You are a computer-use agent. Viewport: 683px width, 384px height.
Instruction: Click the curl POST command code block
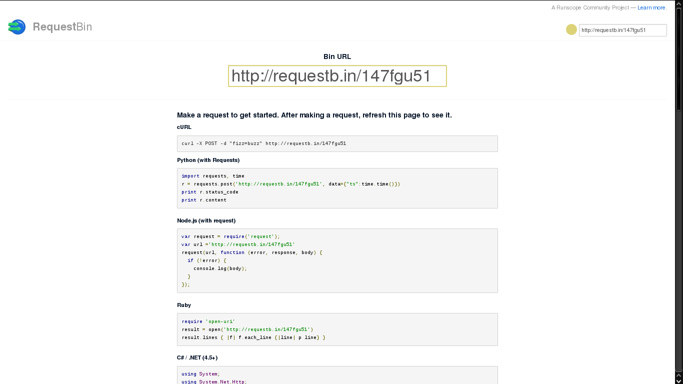(337, 143)
